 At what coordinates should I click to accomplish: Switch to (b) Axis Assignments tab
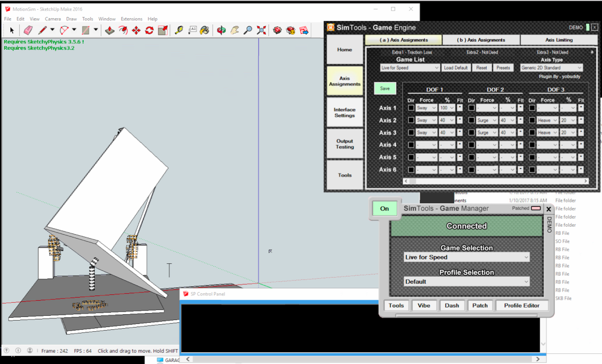pos(481,40)
